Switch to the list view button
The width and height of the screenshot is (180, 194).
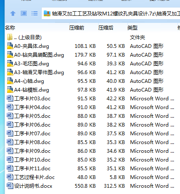click(x=35, y=13)
